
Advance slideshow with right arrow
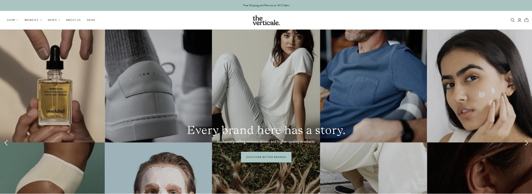click(526, 143)
